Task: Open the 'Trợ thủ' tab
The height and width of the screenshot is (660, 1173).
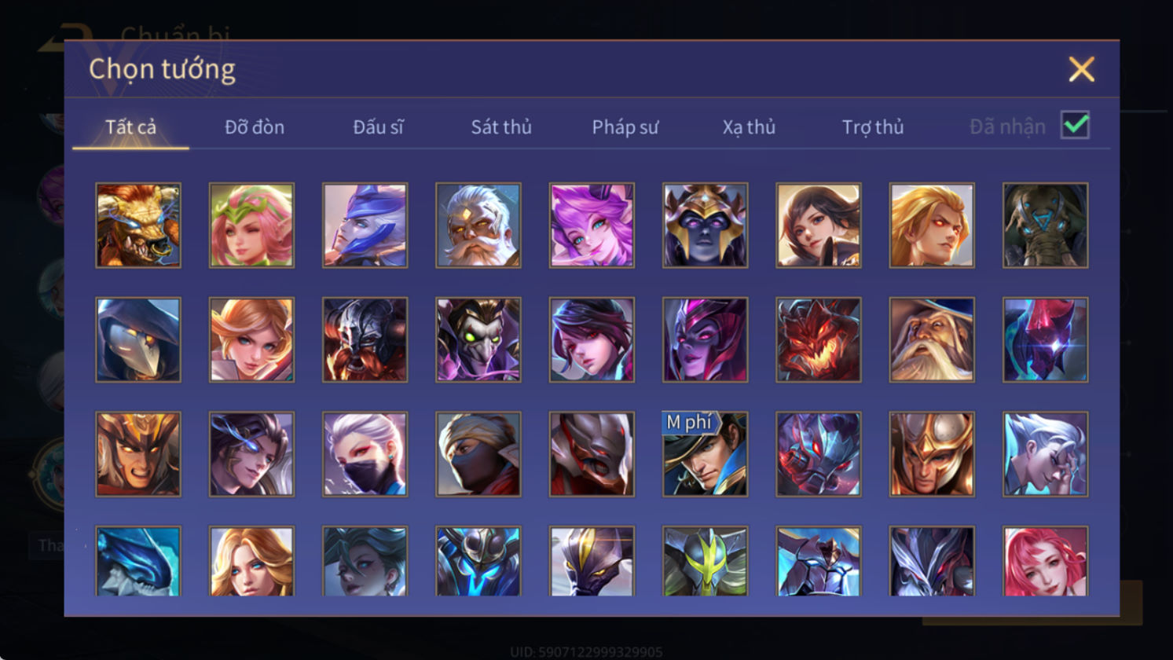Action: [x=873, y=126]
